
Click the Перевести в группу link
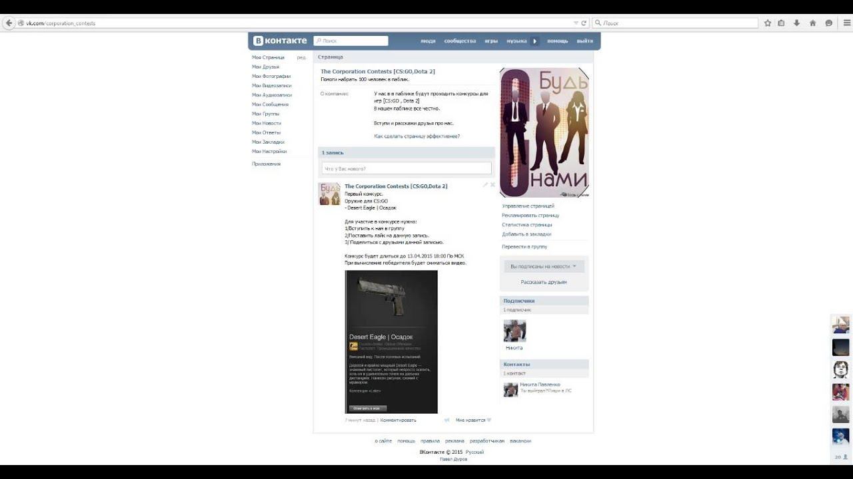click(524, 247)
